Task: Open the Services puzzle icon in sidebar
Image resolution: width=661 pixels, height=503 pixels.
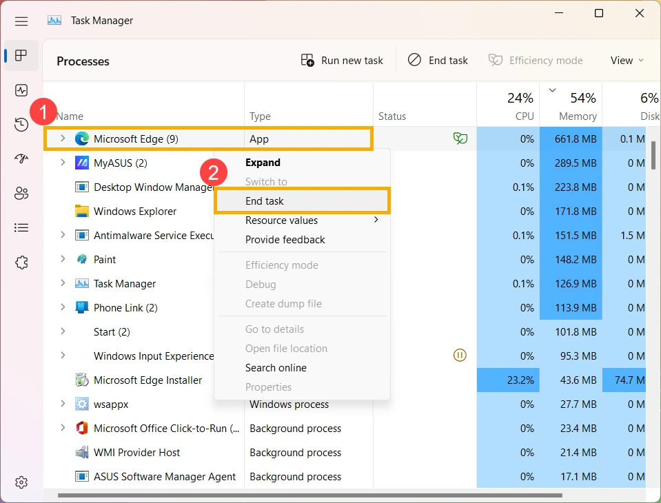Action: [x=21, y=263]
